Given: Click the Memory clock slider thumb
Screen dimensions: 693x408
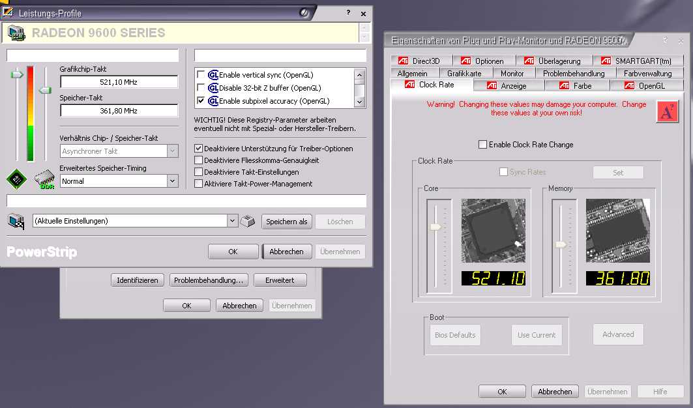Looking at the screenshot, I should [561, 244].
